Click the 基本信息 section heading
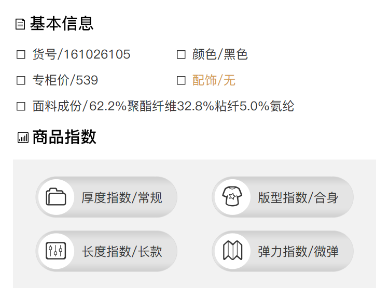 62,24
